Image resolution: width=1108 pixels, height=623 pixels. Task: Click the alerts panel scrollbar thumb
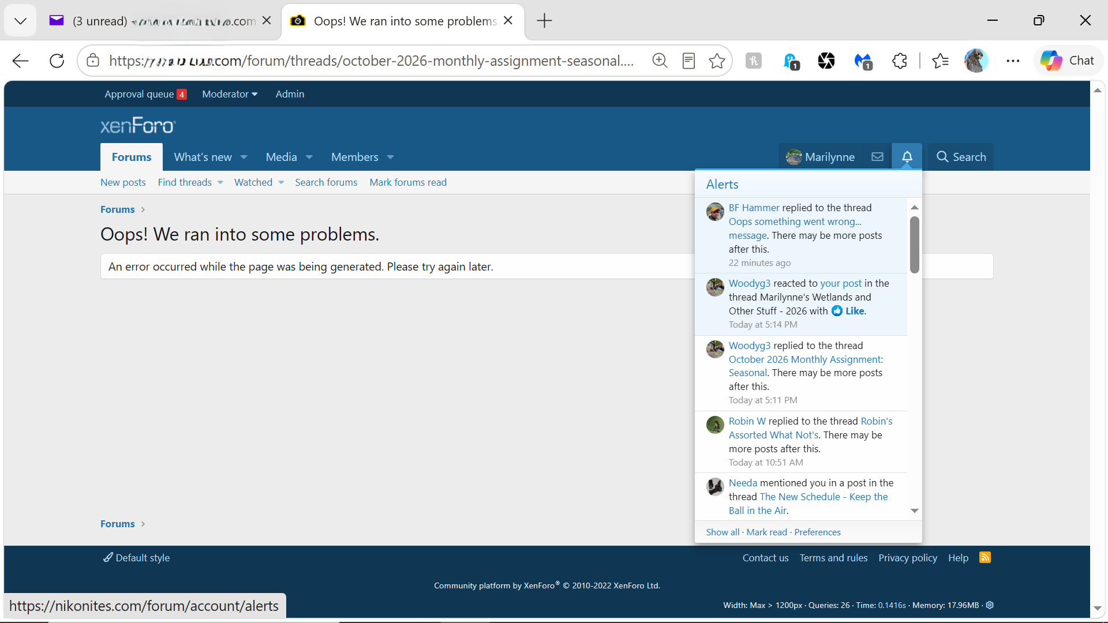[x=914, y=245]
